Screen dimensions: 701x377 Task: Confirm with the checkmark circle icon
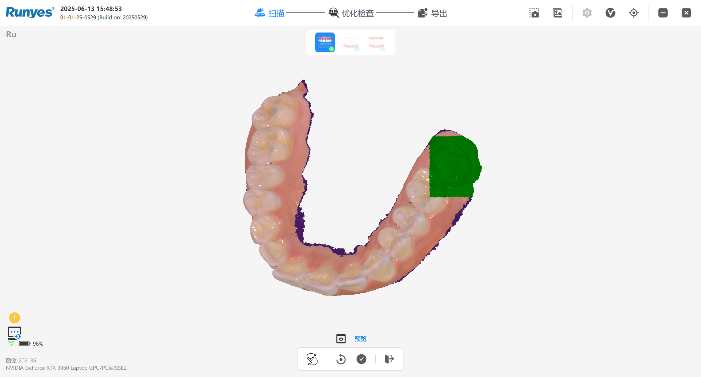coord(361,359)
